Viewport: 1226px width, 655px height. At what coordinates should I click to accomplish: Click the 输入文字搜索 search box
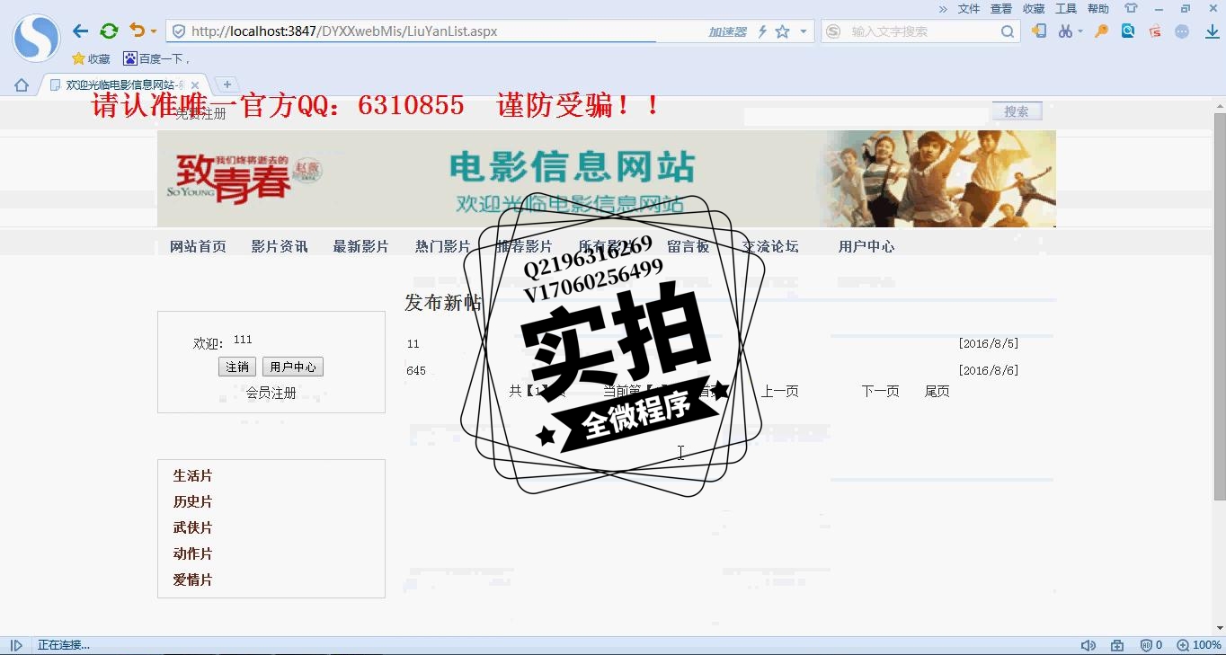tap(921, 31)
